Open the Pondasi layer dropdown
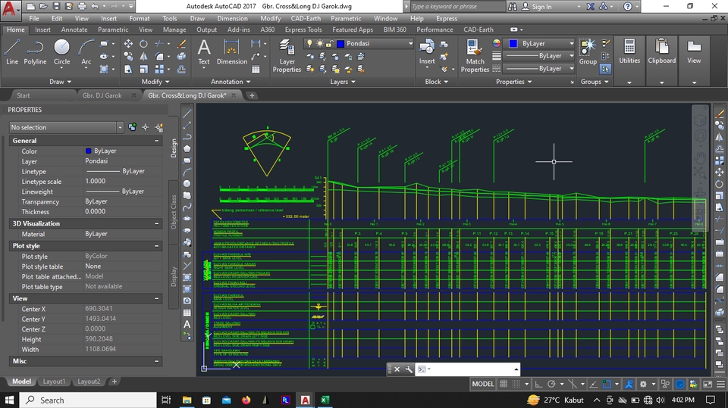Viewport: 728px width, 408px height. pyautogui.click(x=410, y=43)
